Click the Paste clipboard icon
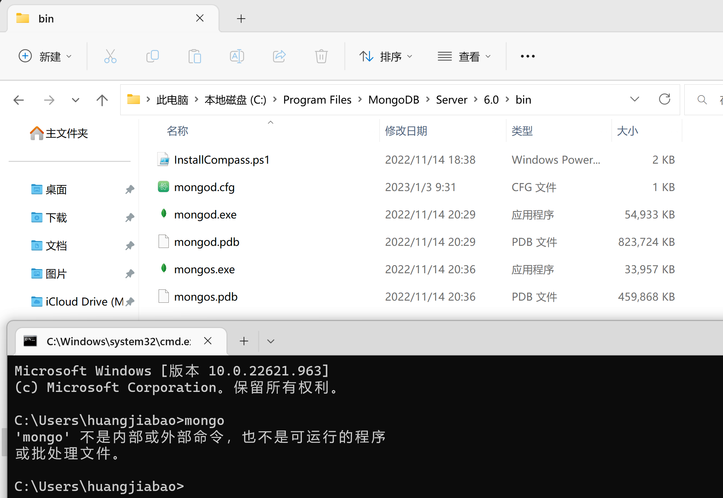Viewport: 723px width, 498px height. coord(195,56)
